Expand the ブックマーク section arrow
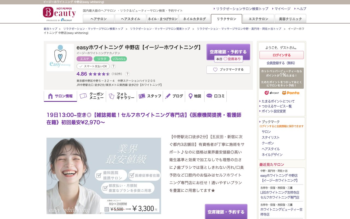The image size is (350, 219). pos(259,122)
